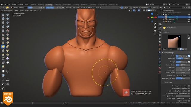Hide Cube.004 using its eye icon
Screen dimensions: 191x107
pos(189,19)
